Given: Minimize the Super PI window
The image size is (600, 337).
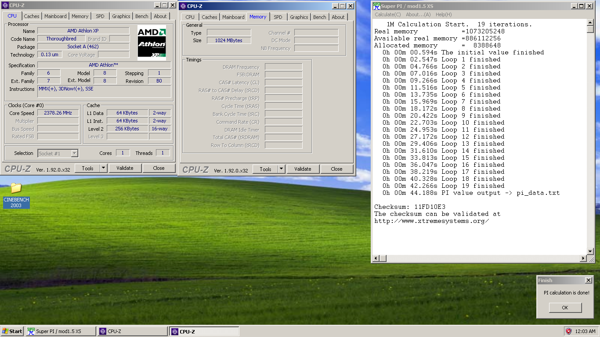Looking at the screenshot, I should [574, 6].
